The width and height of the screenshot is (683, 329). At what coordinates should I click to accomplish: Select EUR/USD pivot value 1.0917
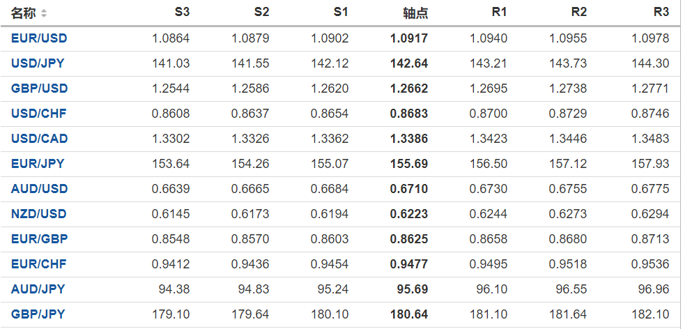pos(408,38)
